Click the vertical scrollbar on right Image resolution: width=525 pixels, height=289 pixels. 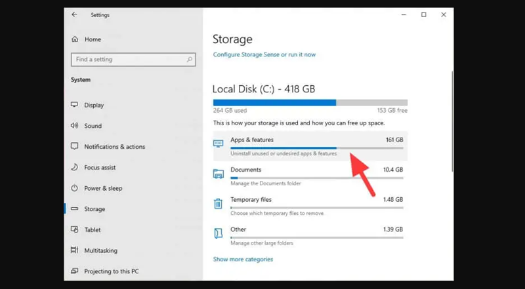(451, 131)
